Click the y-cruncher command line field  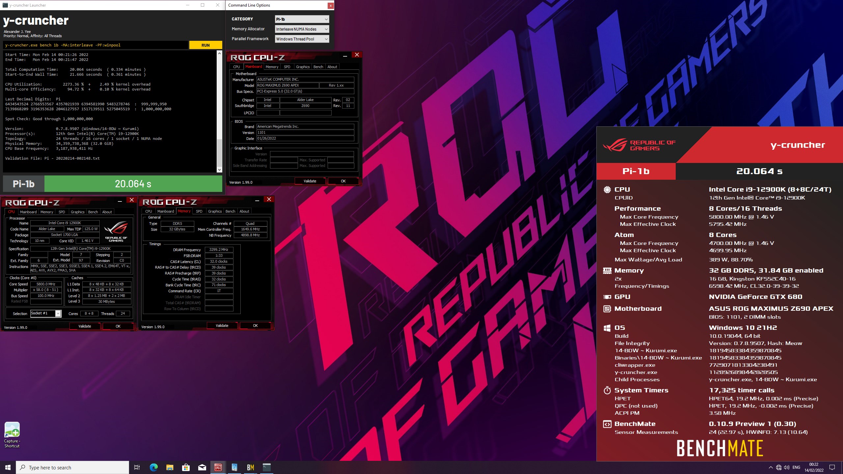pyautogui.click(x=96, y=45)
